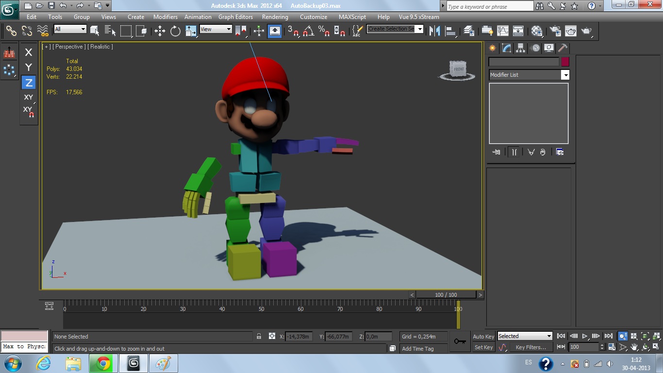663x373 pixels.
Task: Open the View reference coordinate dropdown
Action: pos(215,29)
